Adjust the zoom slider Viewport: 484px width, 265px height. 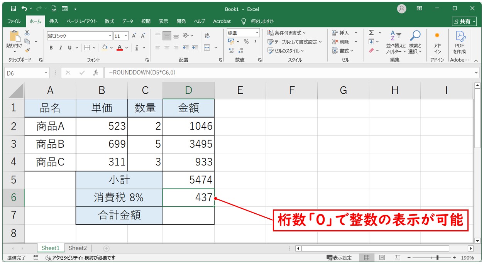tap(437, 258)
